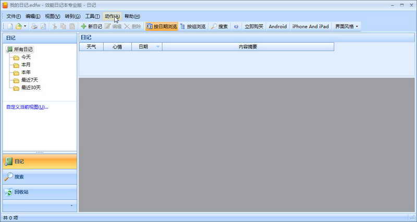Click the open file folder icon
417x222 pixels.
pos(19,27)
